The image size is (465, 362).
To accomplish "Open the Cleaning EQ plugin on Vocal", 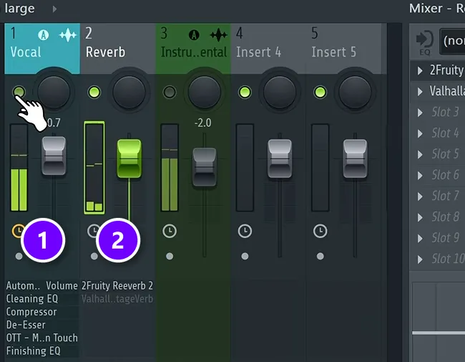I will 32,299.
